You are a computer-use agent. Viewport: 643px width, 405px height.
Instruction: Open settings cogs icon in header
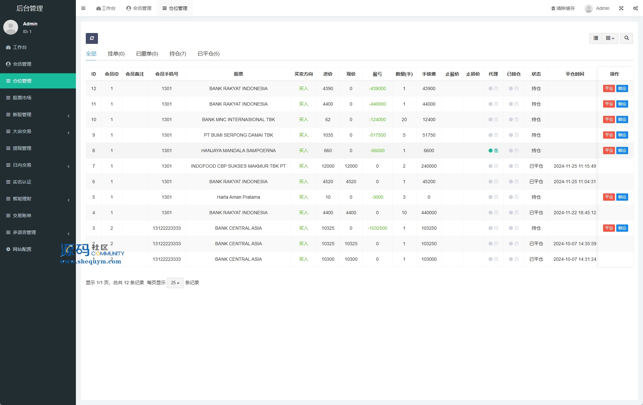click(x=635, y=8)
